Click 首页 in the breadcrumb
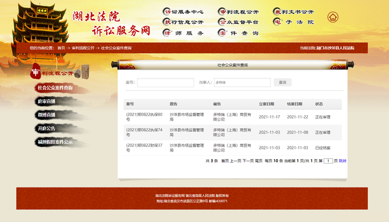The width and height of the screenshot is (389, 222). pyautogui.click(x=61, y=48)
